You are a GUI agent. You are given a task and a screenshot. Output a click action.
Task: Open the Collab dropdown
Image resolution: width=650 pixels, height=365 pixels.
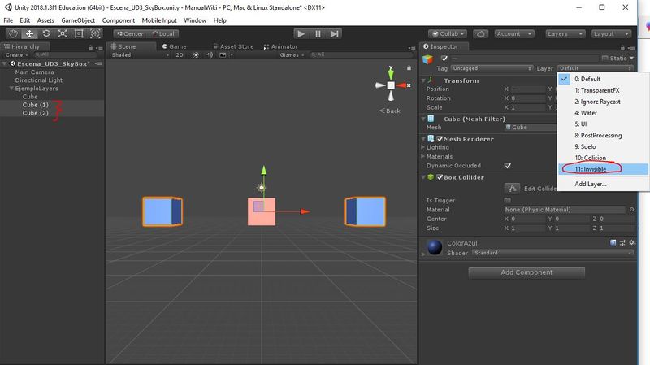point(448,33)
